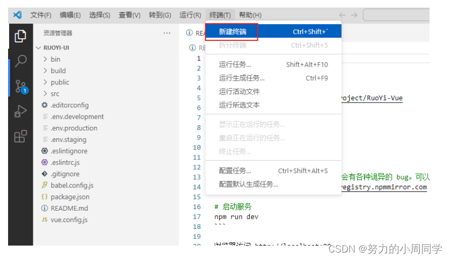This screenshot has height=259, width=450.
Task: Choose 运行任务... menu entry
Action: (274, 64)
